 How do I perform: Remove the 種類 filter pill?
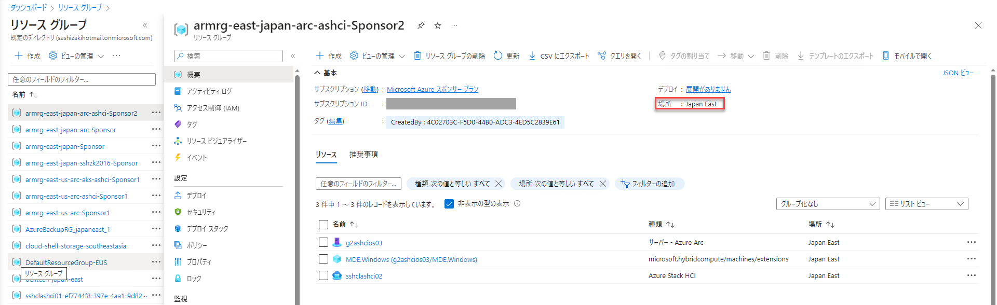(x=498, y=184)
